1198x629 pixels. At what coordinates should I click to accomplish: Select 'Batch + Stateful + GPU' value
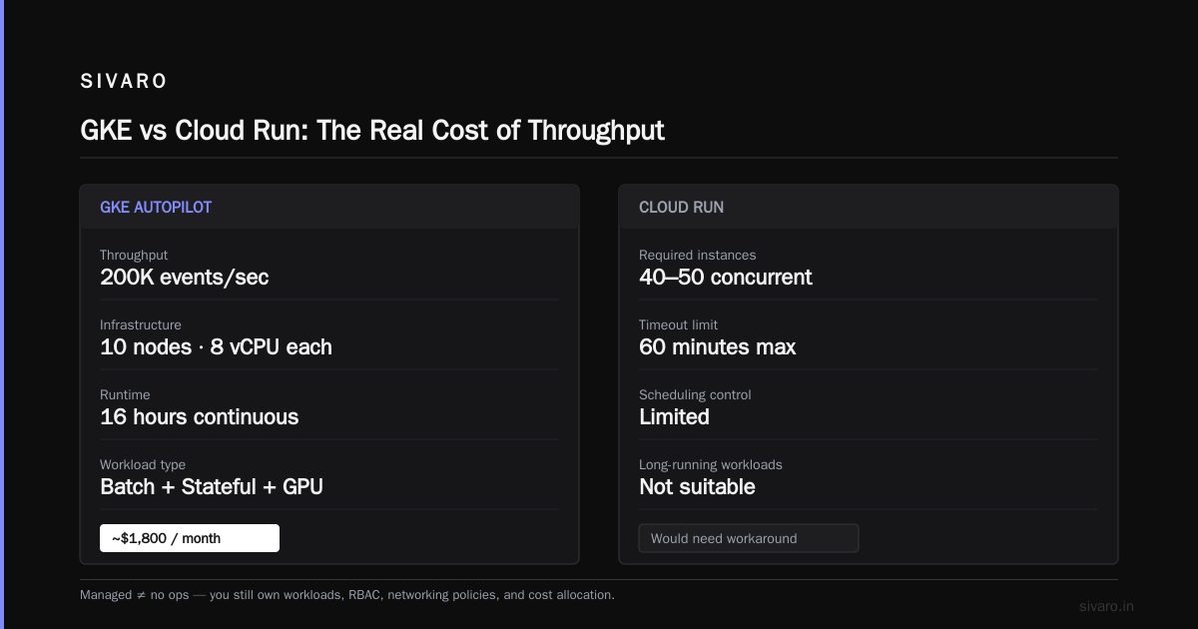[x=212, y=487]
